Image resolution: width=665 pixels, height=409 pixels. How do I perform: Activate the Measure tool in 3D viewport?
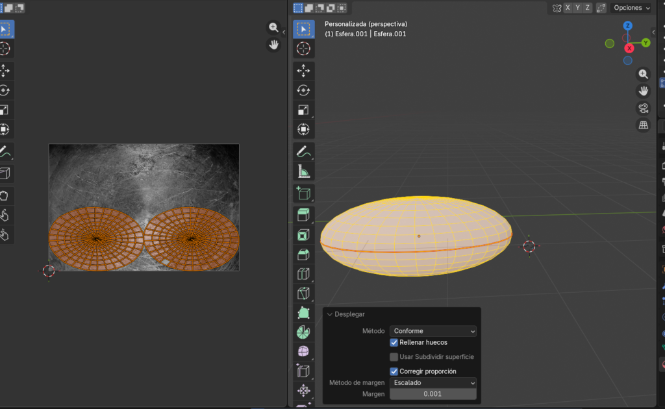point(303,171)
